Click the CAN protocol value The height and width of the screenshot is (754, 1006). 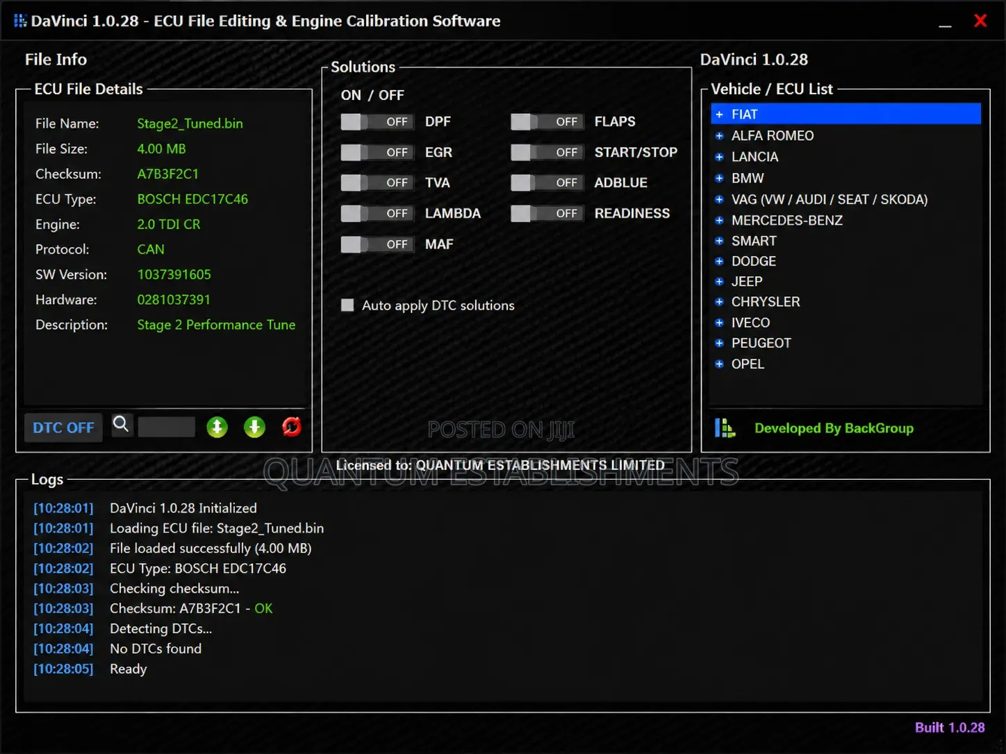(151, 249)
